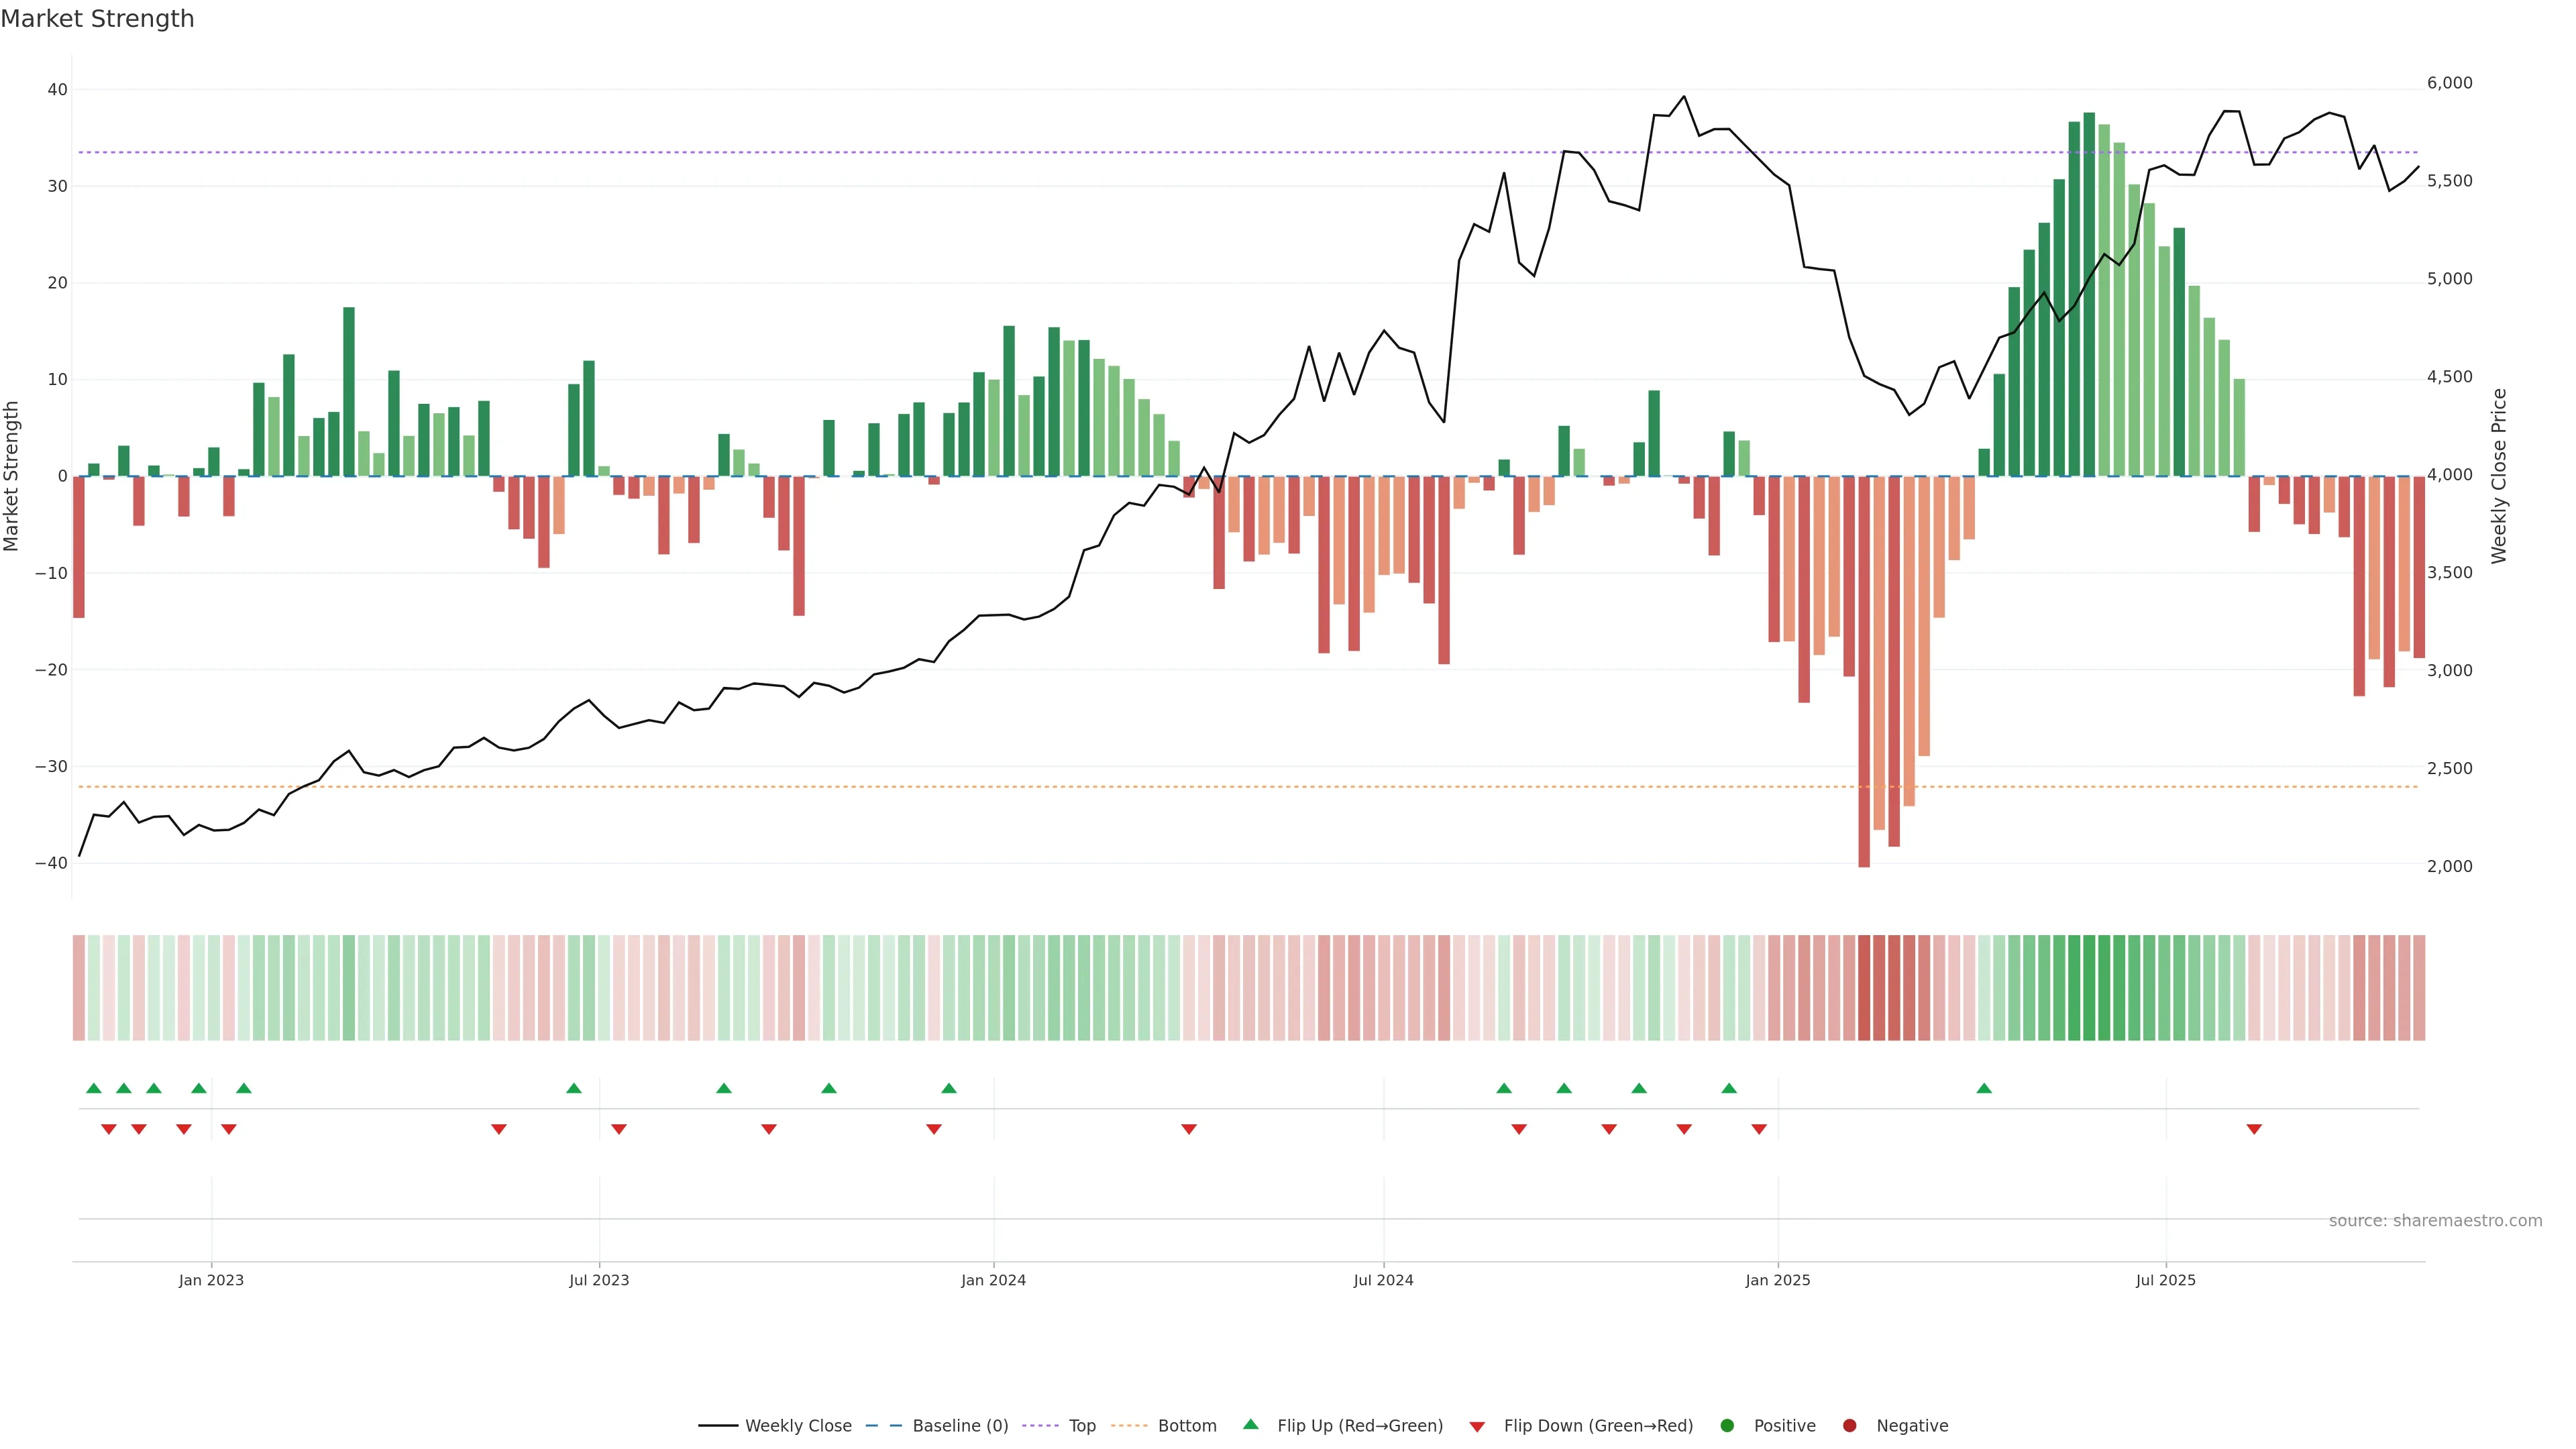Click the darkest green heatmap strip cell
2576x1449 pixels.
click(x=2089, y=987)
